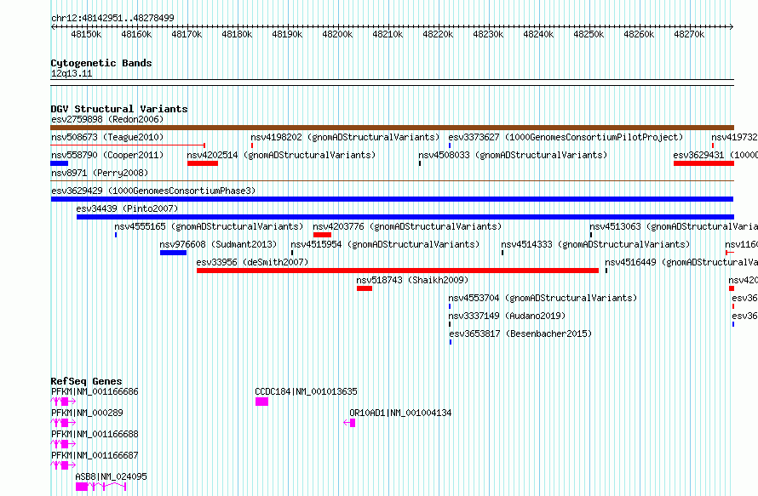Select the OR10AD1 gene arrow glyph
Screen dimensions: 758x496
(x=349, y=423)
